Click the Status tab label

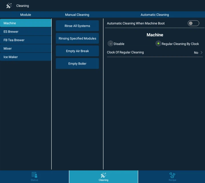point(34,180)
